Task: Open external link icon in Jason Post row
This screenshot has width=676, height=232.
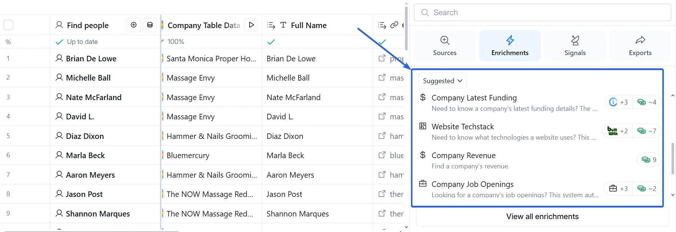Action: 382,194
